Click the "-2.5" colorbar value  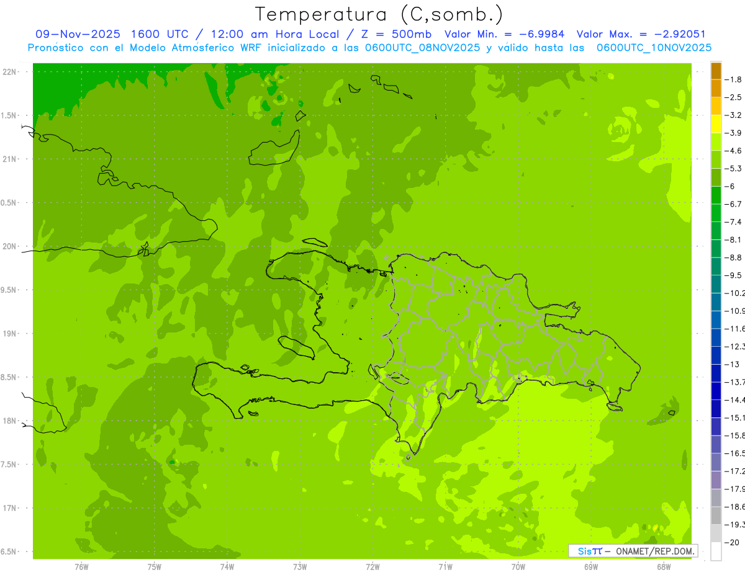(x=734, y=97)
